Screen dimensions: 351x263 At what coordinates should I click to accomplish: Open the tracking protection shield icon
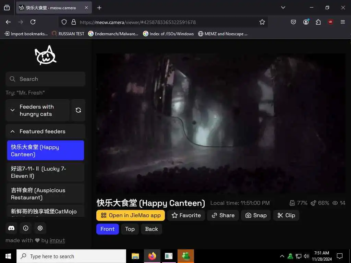(64, 22)
